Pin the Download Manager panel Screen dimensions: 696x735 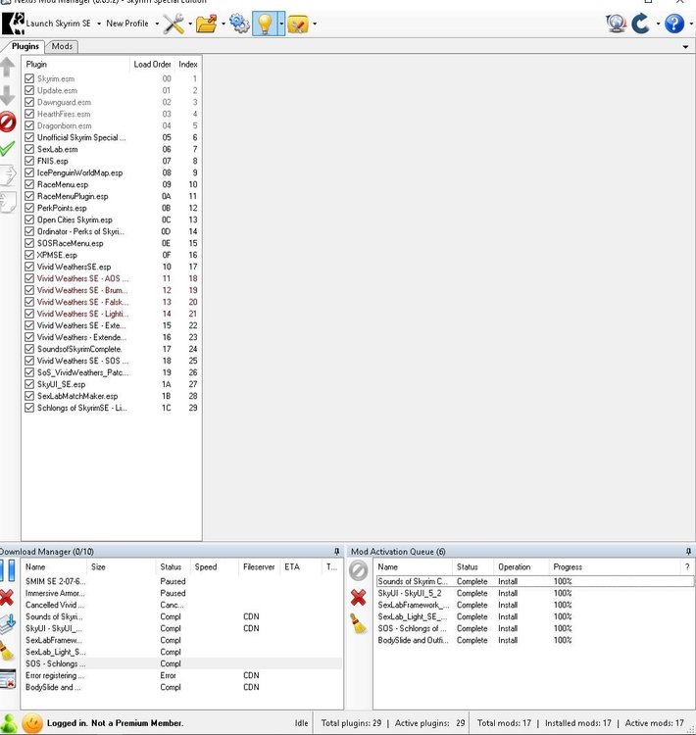click(x=336, y=551)
